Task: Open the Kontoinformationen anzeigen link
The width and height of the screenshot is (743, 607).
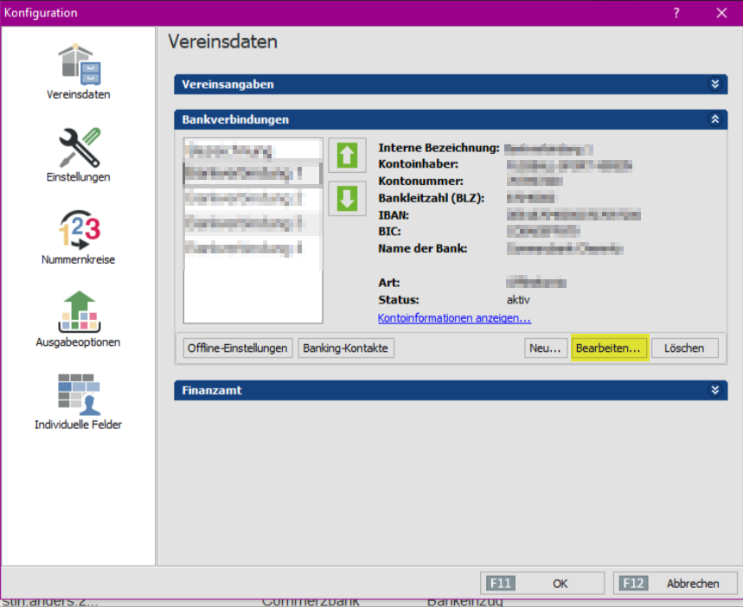Action: [x=454, y=318]
